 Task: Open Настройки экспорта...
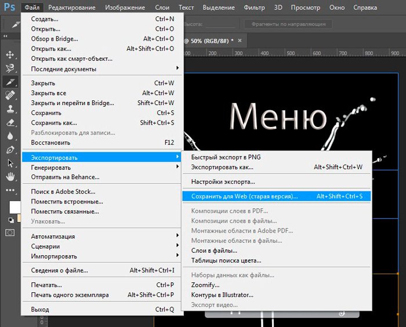coord(277,181)
